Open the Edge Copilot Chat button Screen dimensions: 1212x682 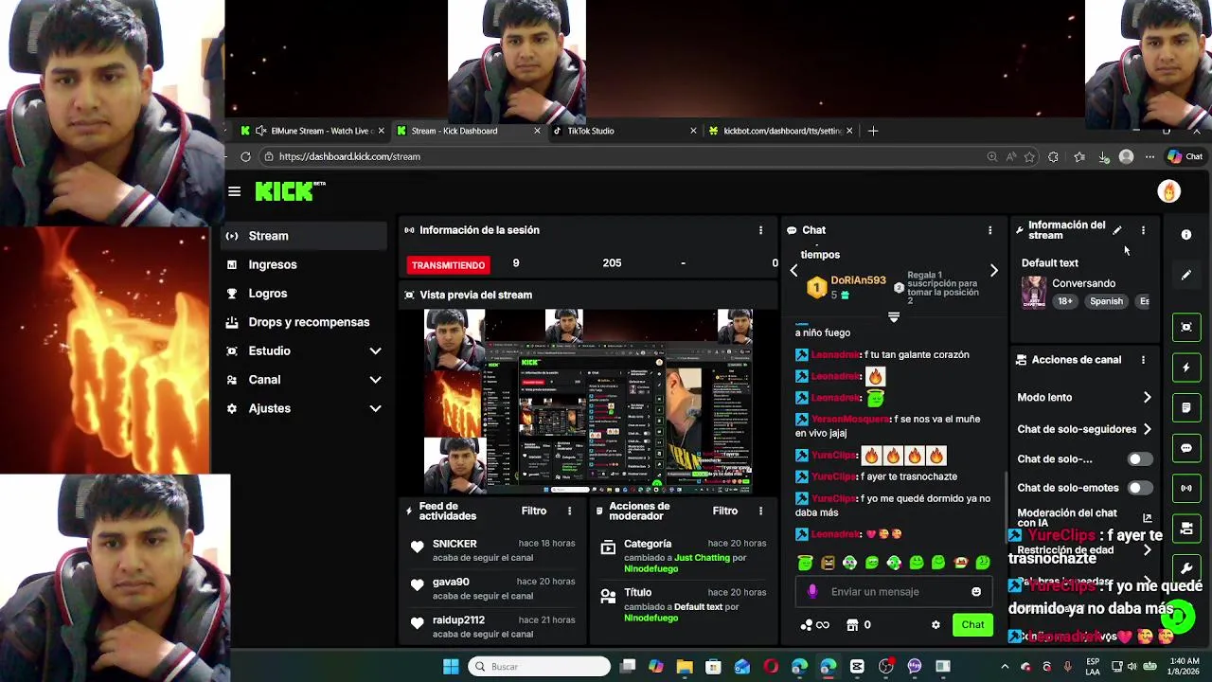click(x=1185, y=156)
